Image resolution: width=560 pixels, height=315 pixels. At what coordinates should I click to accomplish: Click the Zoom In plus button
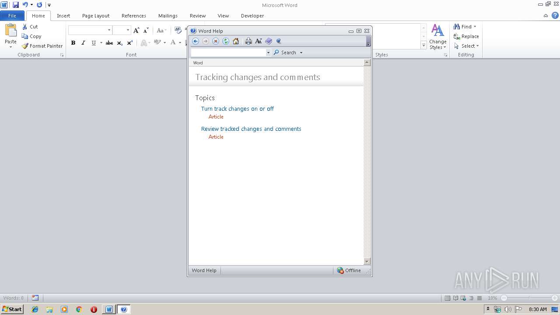(x=555, y=298)
